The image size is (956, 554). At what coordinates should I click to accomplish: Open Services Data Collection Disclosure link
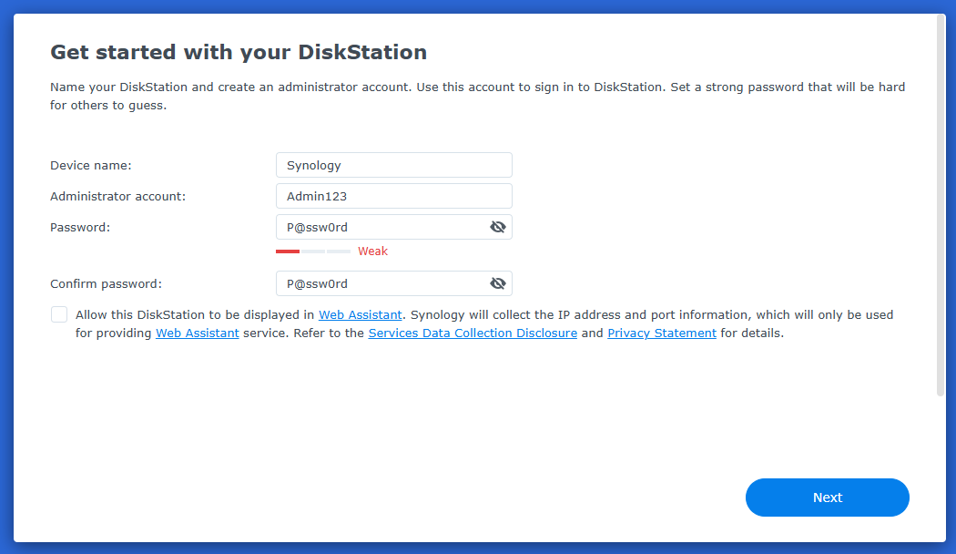[x=473, y=333]
